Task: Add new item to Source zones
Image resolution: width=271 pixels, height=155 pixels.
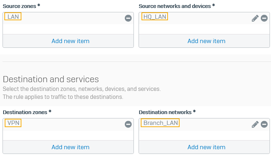Action: 70,41
